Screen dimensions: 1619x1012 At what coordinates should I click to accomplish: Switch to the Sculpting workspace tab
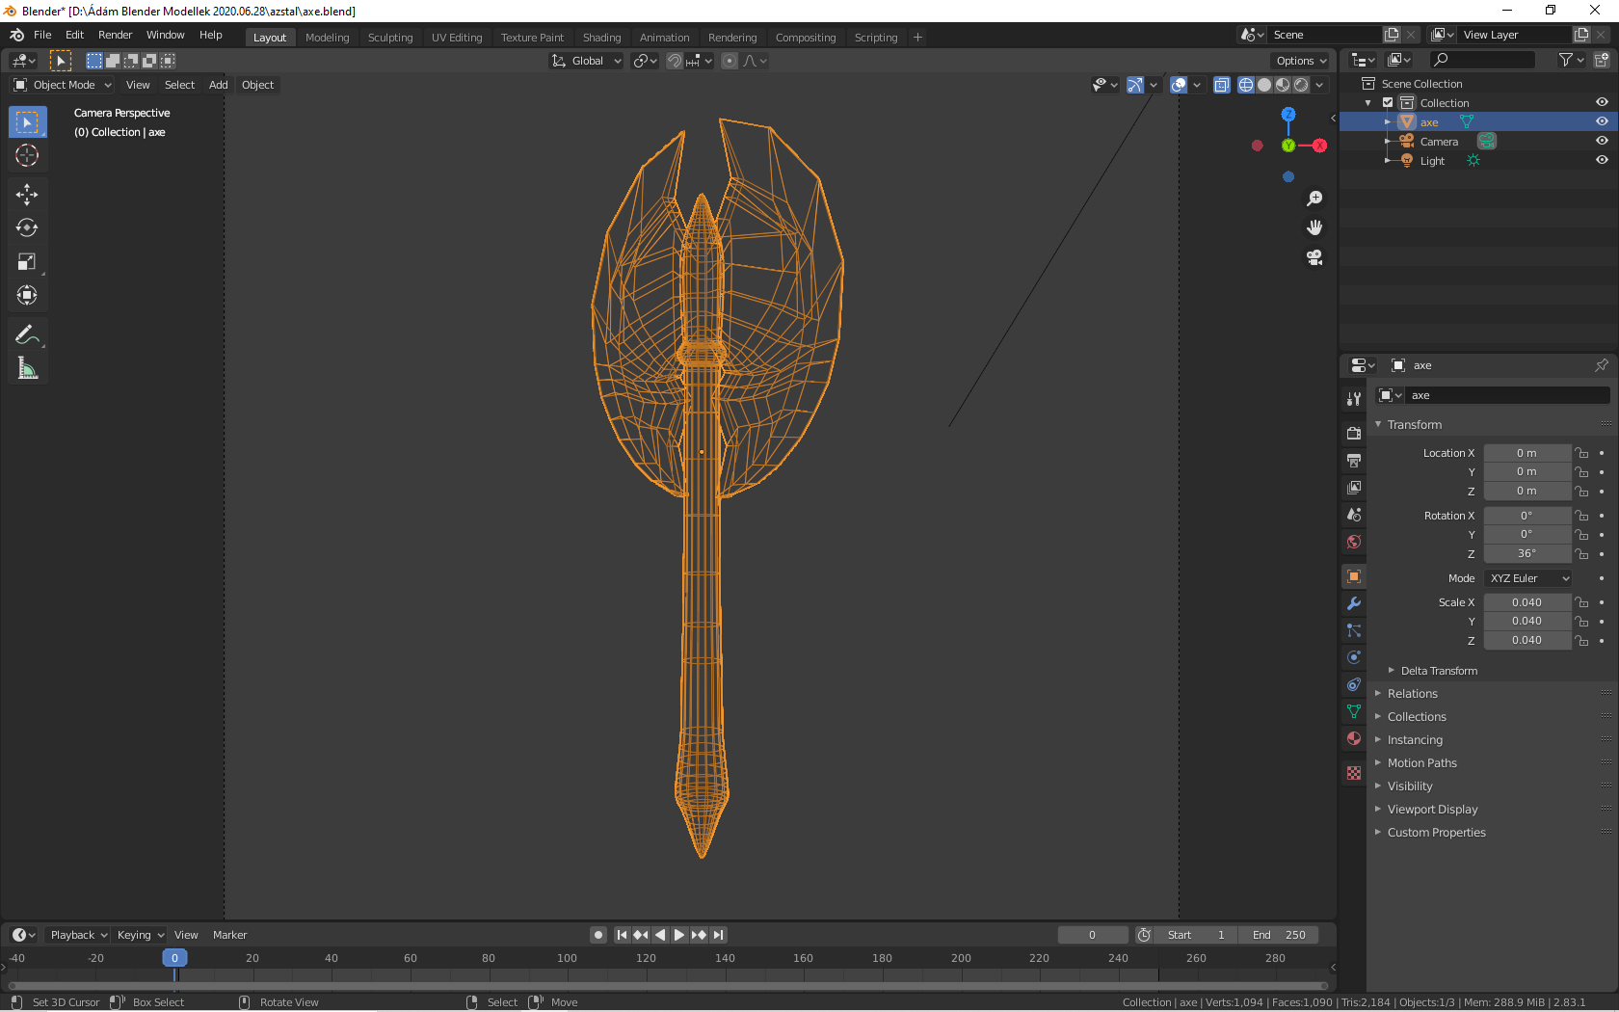390,37
